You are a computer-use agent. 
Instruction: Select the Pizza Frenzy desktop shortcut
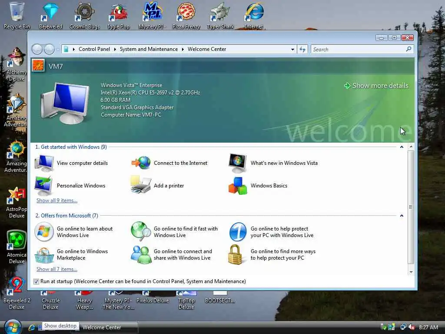click(x=186, y=15)
